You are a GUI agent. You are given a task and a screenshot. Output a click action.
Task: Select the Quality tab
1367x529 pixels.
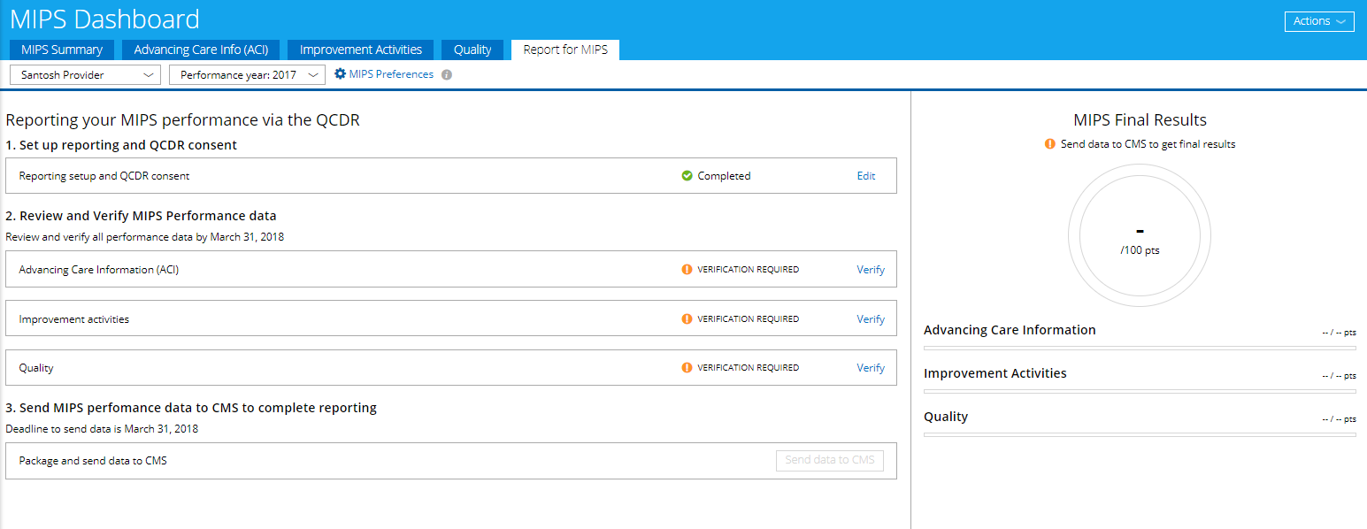[472, 50]
